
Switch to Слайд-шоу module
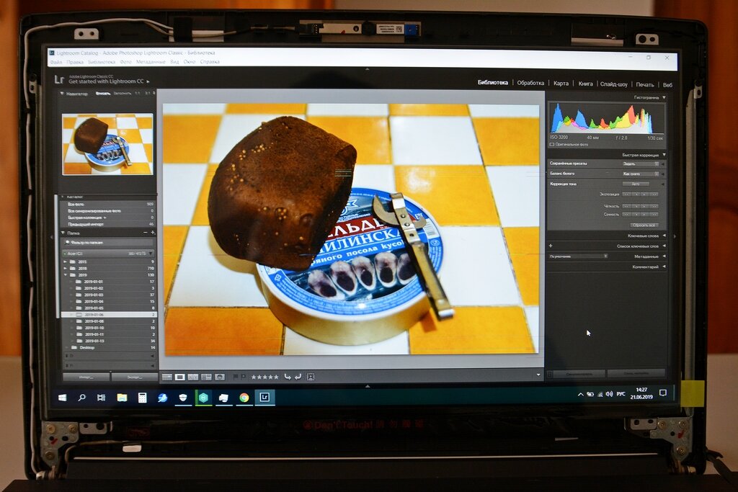614,84
